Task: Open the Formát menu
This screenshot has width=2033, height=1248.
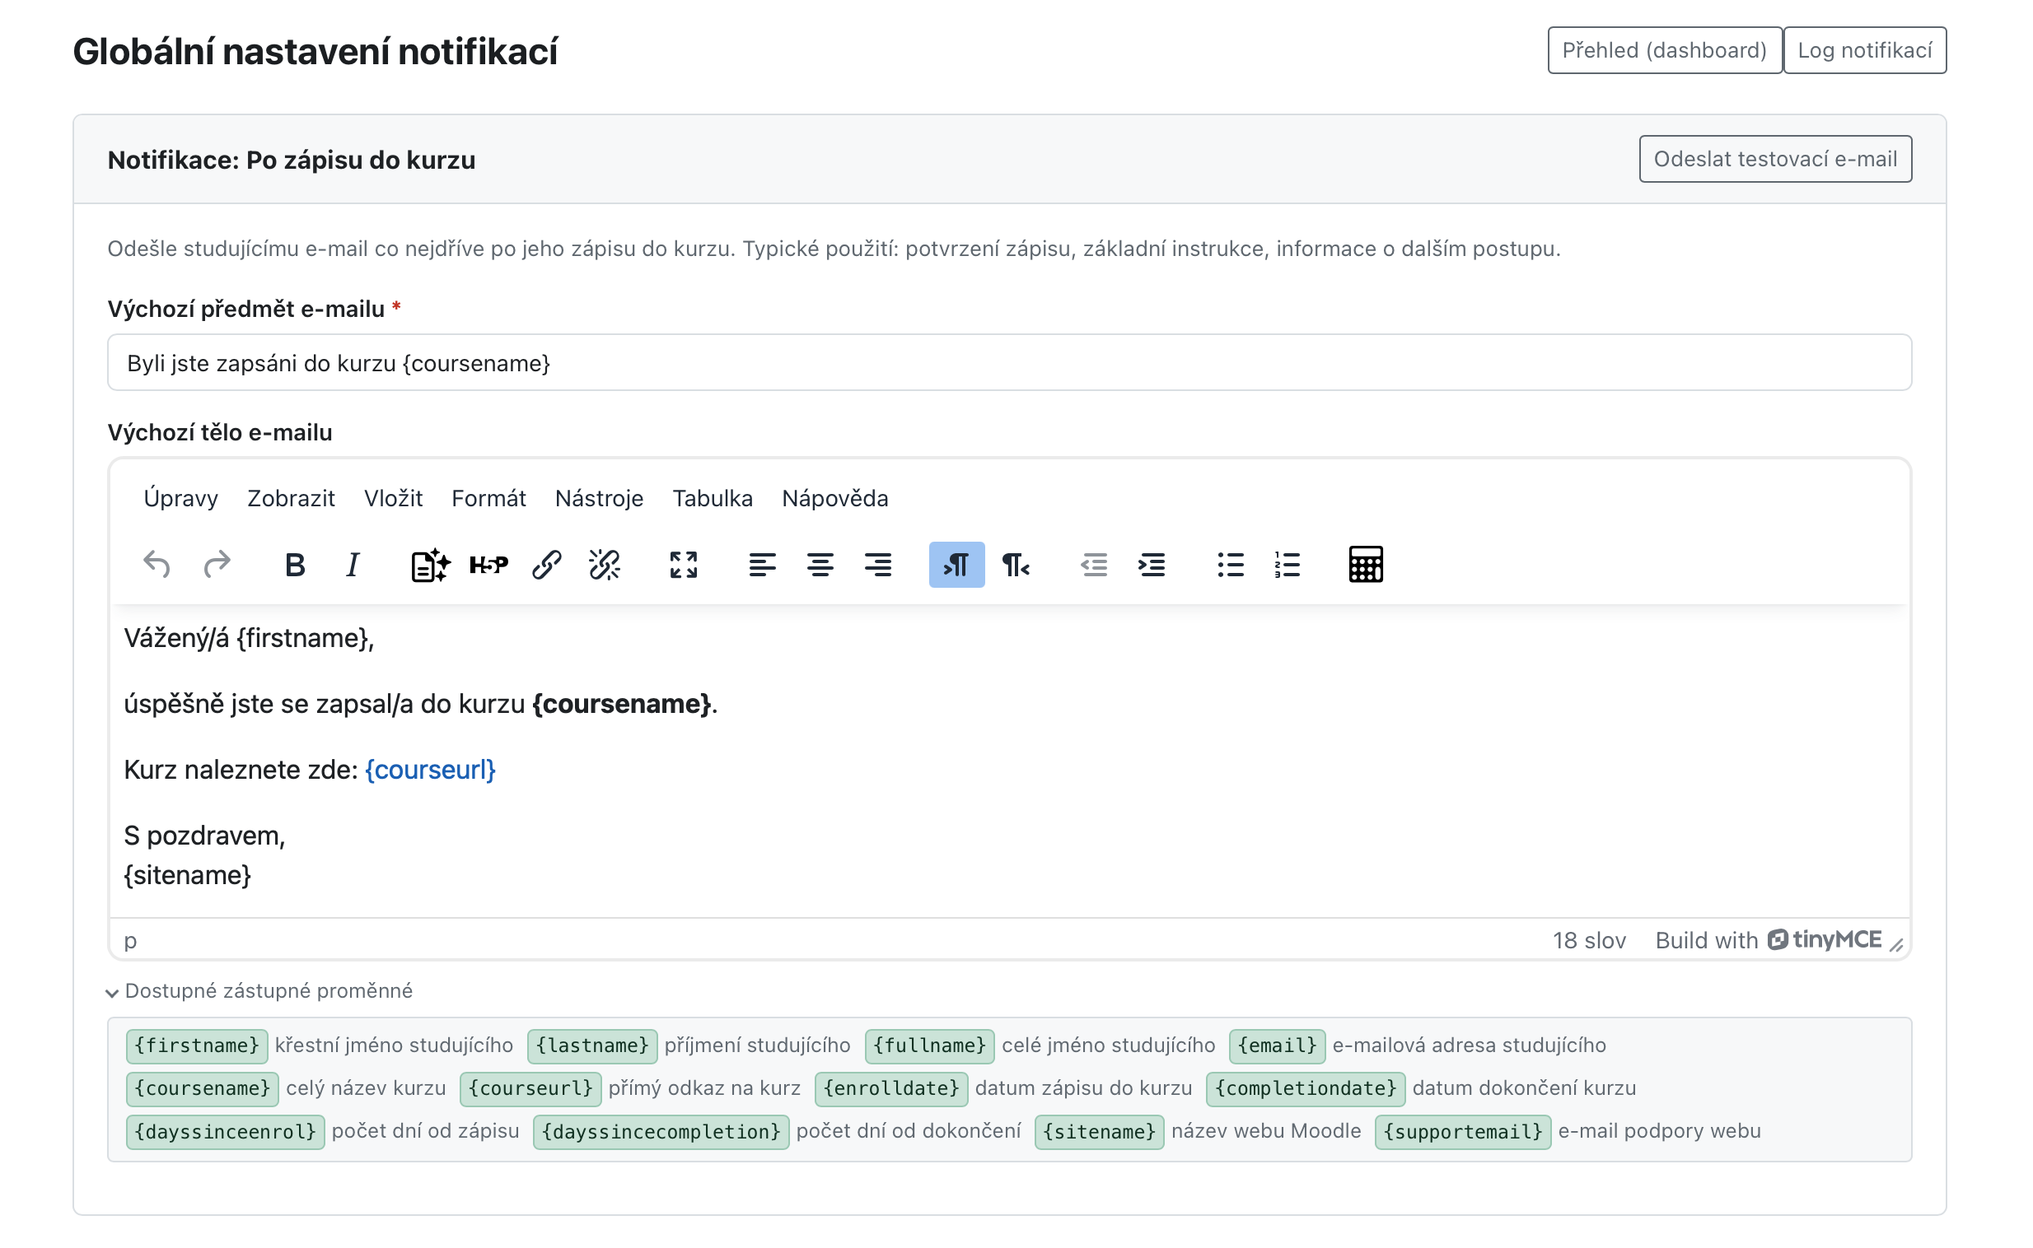Action: pyautogui.click(x=488, y=499)
